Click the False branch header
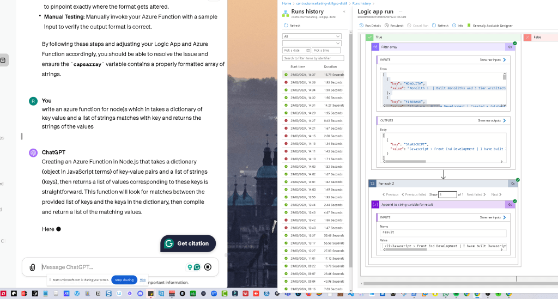The image size is (558, 299). point(541,37)
